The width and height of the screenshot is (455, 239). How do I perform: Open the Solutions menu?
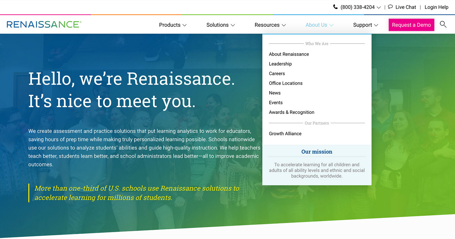[x=218, y=25]
